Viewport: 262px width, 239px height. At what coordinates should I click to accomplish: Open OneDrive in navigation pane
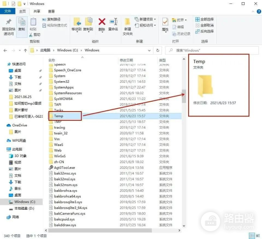click(x=20, y=125)
